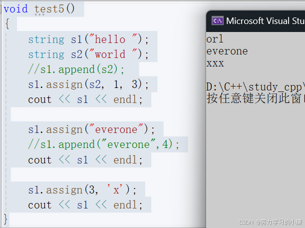This screenshot has height=228, width=305.
Task: Click the commented append("everone",4) line
Action: pos(103,144)
